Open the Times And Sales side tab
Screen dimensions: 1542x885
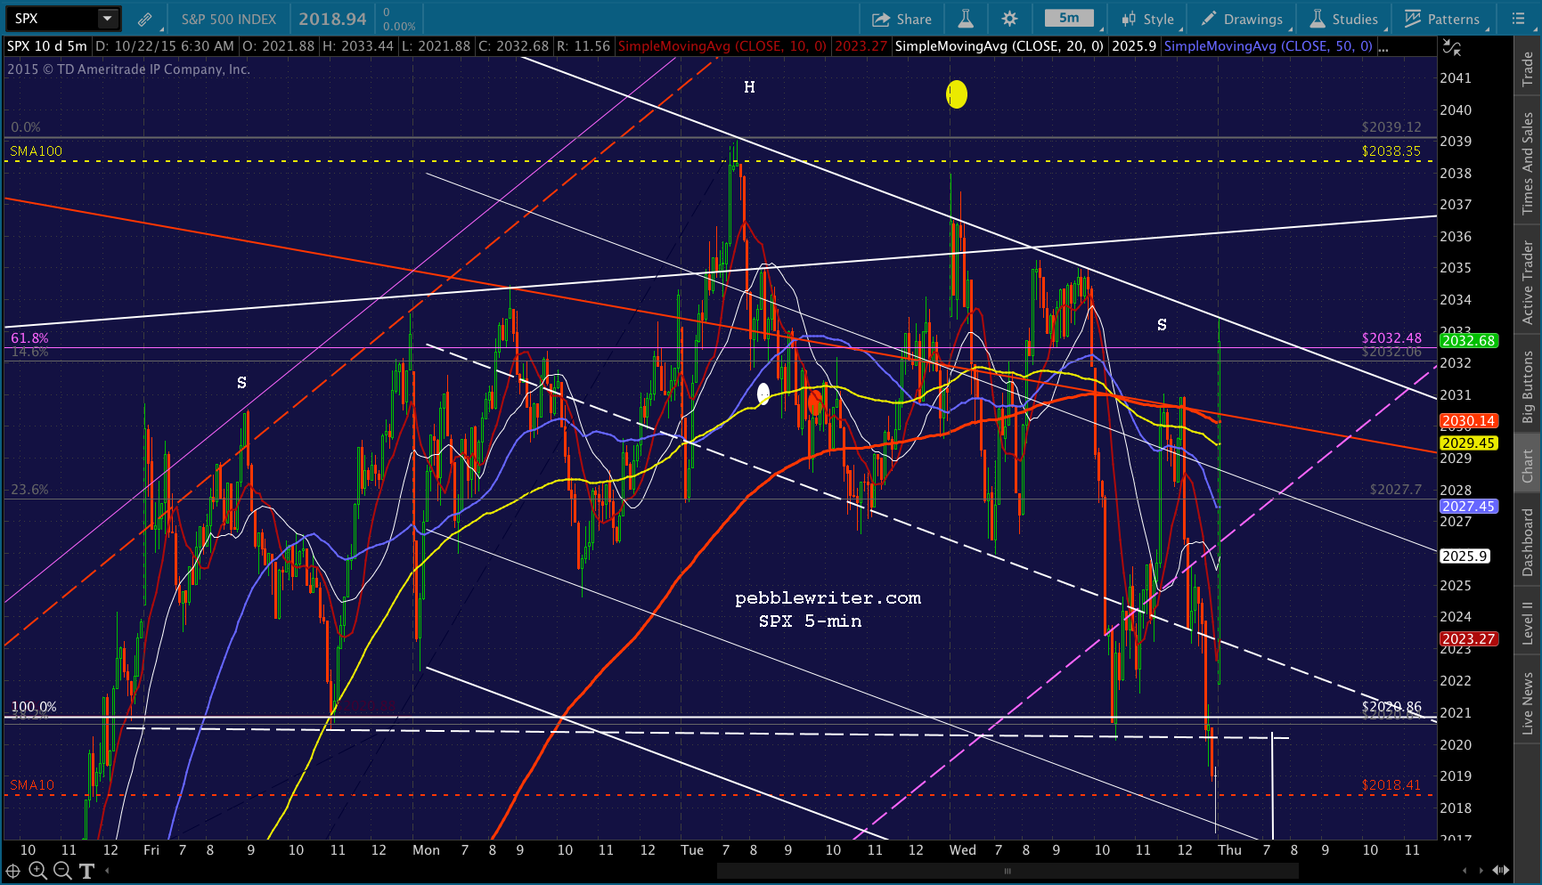click(1528, 163)
